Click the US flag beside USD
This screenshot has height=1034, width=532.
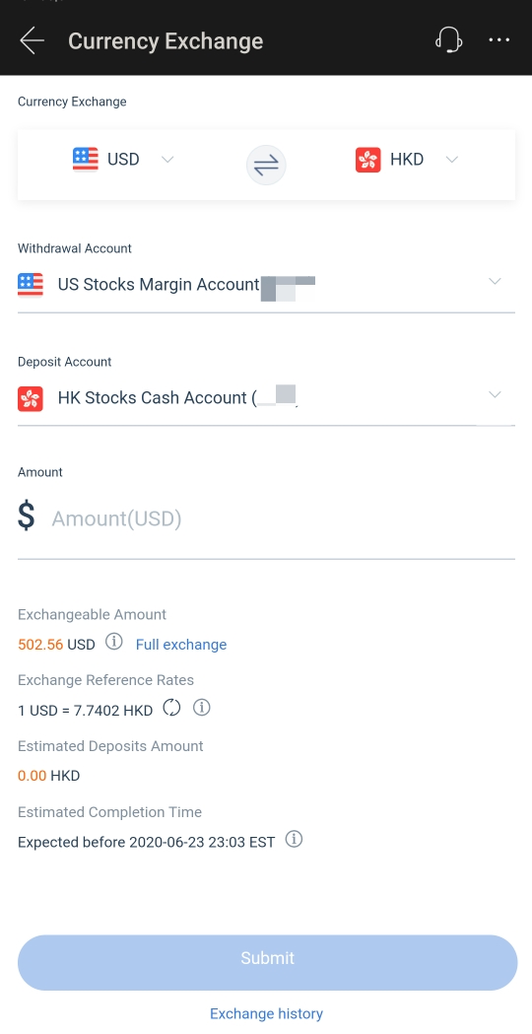point(86,160)
